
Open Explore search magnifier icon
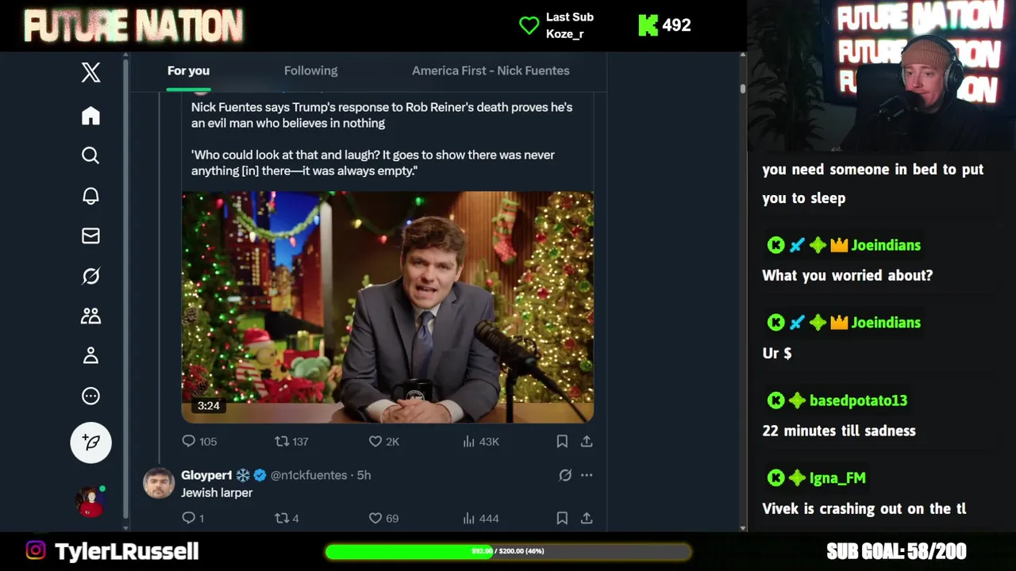90,155
